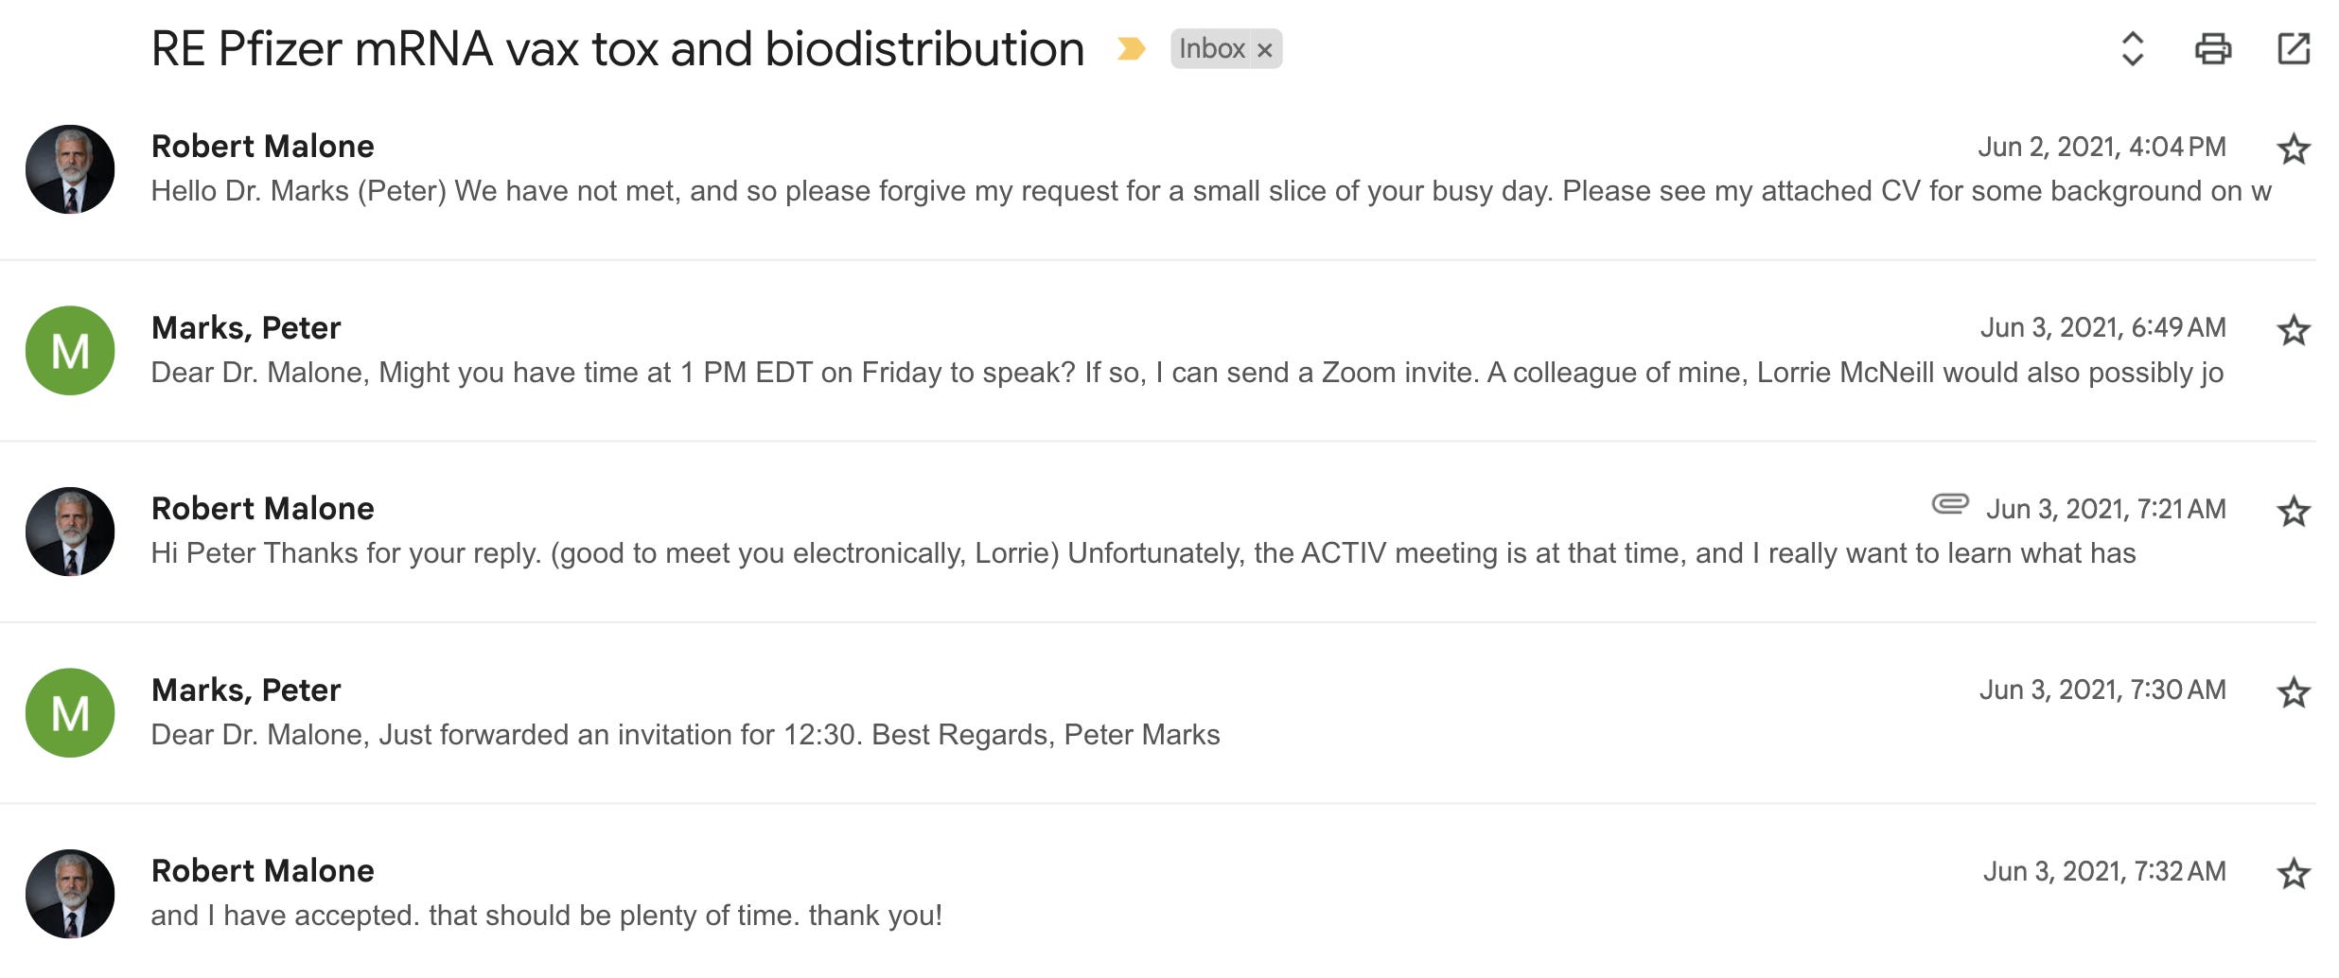Click green M avatar on 7:30 AM message

pos(70,713)
